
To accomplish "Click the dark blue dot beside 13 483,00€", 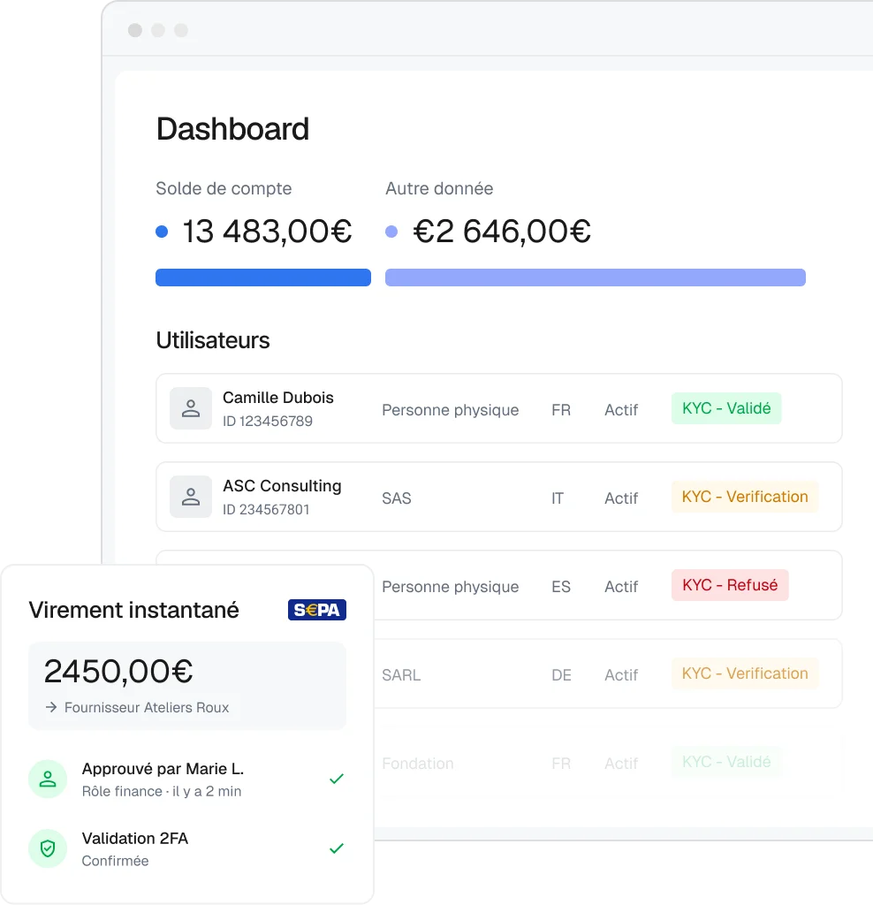I will tap(162, 232).
